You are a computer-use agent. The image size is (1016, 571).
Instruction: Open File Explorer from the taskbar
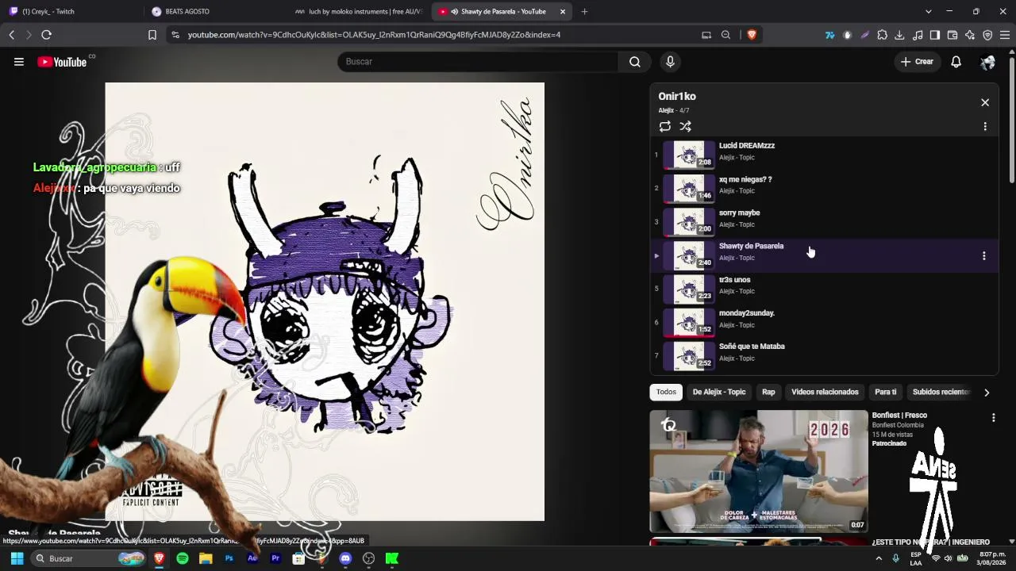point(206,558)
